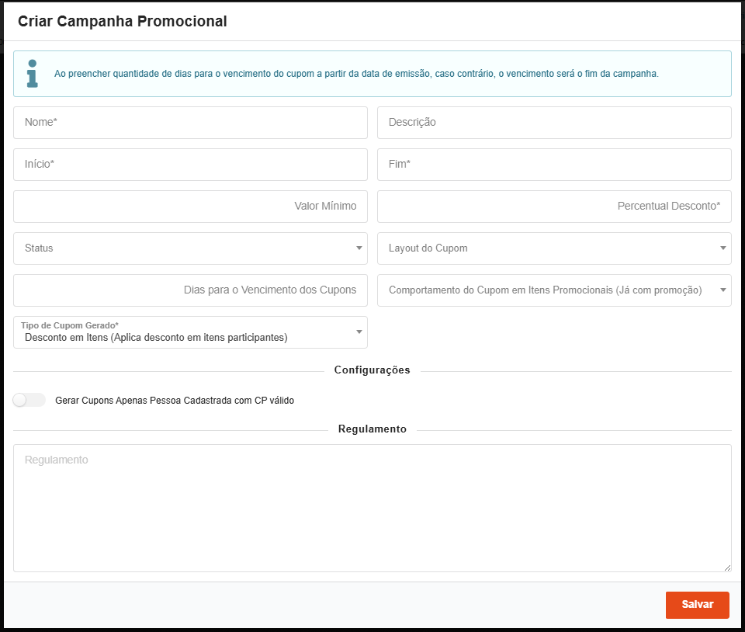Click Dias para o Vencimento dos Cupons field
Screen dimensions: 745x632
pos(190,290)
